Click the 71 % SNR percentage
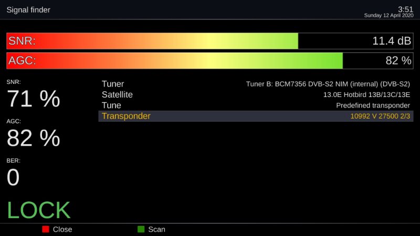This screenshot has width=420, height=236. [33, 99]
